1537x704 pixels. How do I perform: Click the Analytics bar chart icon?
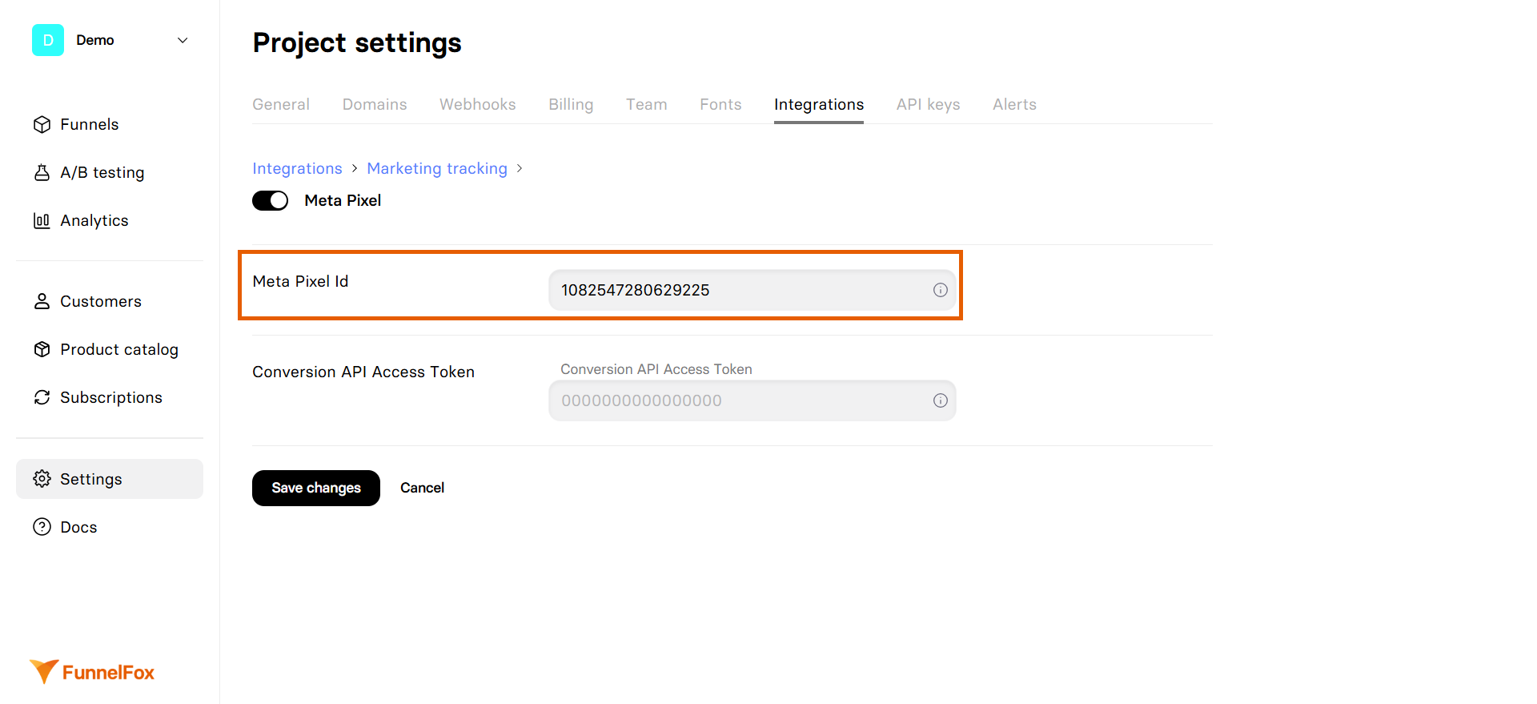coord(42,220)
